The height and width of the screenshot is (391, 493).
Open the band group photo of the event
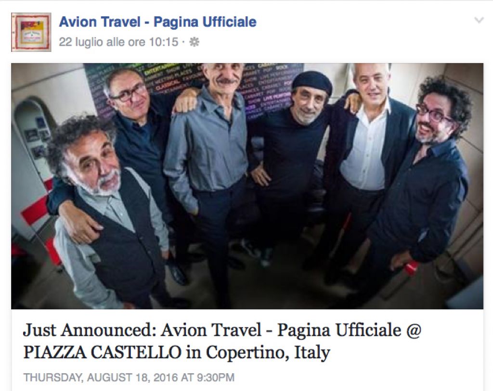pos(247,186)
